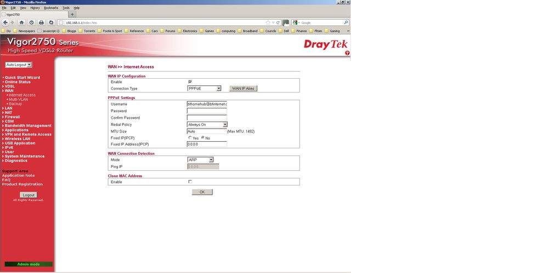Bookmark this page with the star icon
Image resolution: width=548 pixels, height=273 pixels.
click(268, 22)
